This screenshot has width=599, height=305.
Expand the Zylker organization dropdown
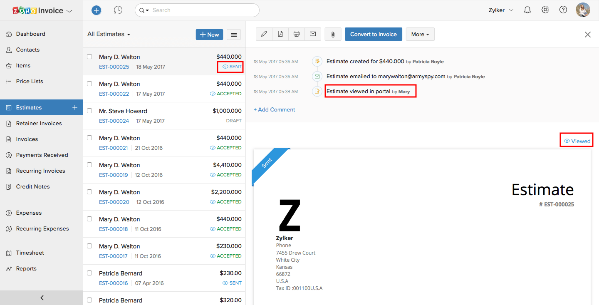pyautogui.click(x=501, y=10)
